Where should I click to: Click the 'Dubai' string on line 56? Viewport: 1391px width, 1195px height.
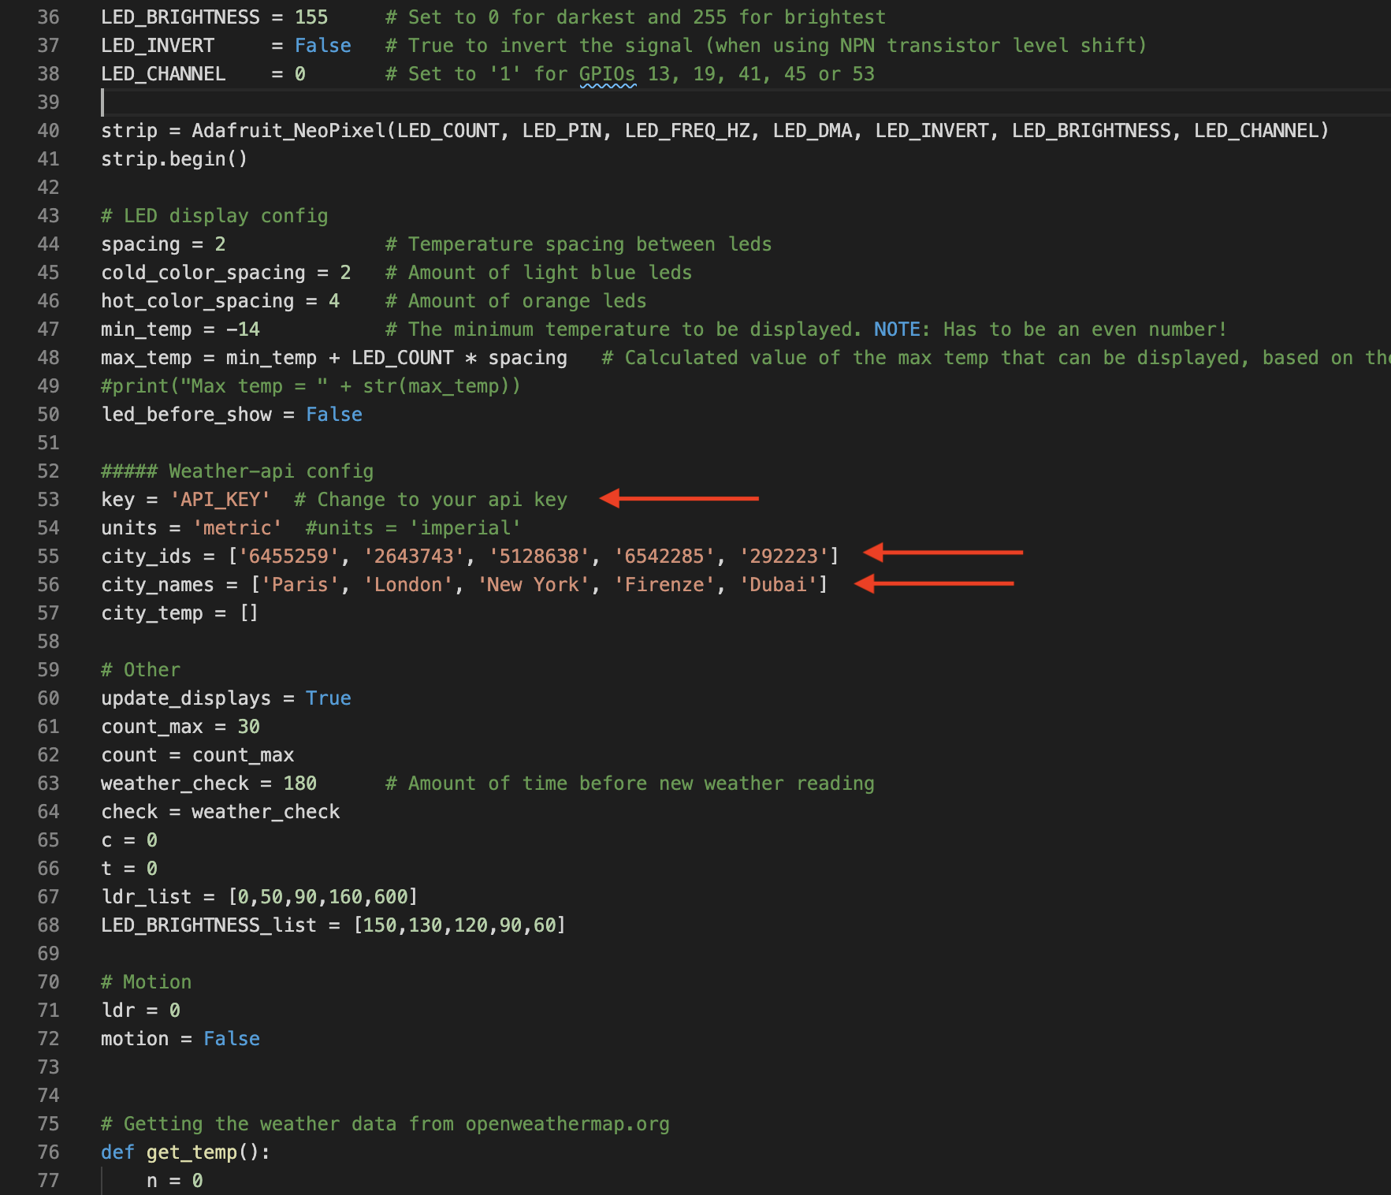(x=779, y=584)
